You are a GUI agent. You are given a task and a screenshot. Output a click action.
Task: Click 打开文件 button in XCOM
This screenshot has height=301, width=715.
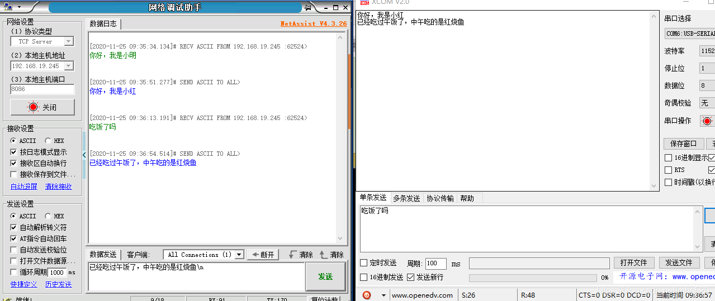click(x=633, y=262)
